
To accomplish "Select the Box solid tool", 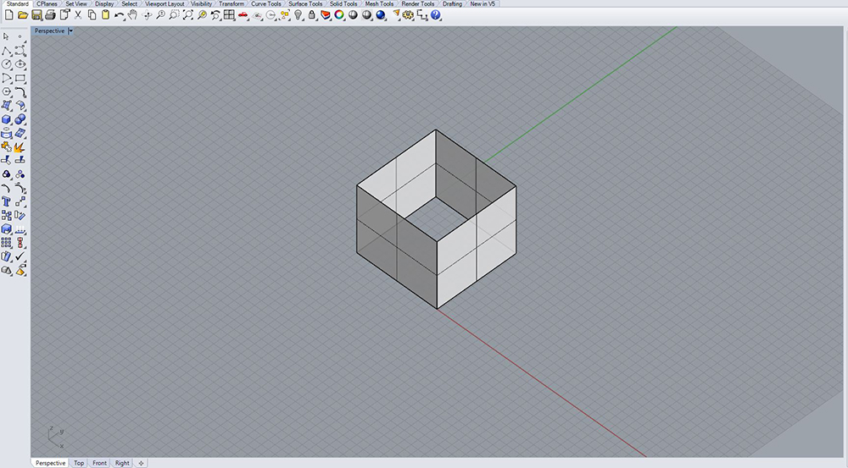I will pos(6,119).
